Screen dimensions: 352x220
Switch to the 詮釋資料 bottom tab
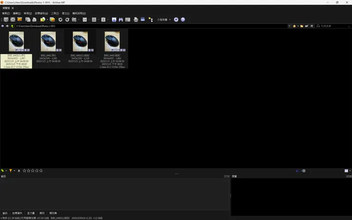point(17,213)
